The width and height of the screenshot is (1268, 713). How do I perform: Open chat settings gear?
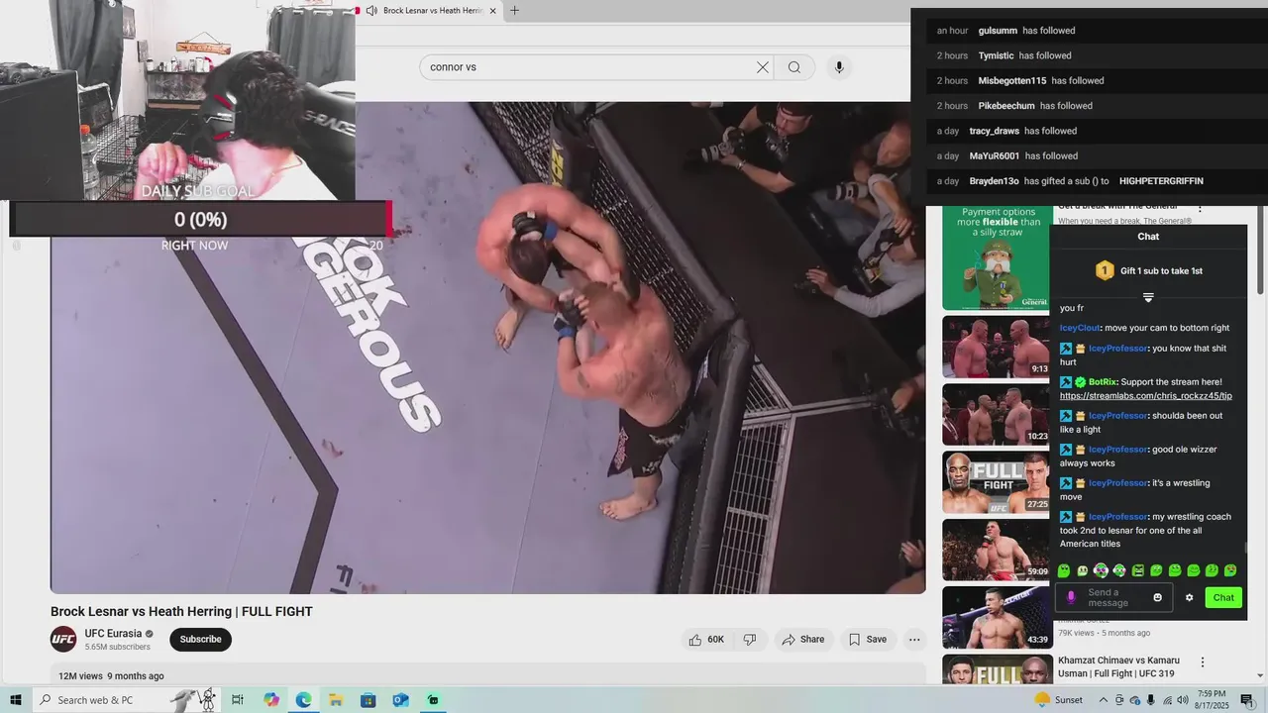coord(1190,598)
